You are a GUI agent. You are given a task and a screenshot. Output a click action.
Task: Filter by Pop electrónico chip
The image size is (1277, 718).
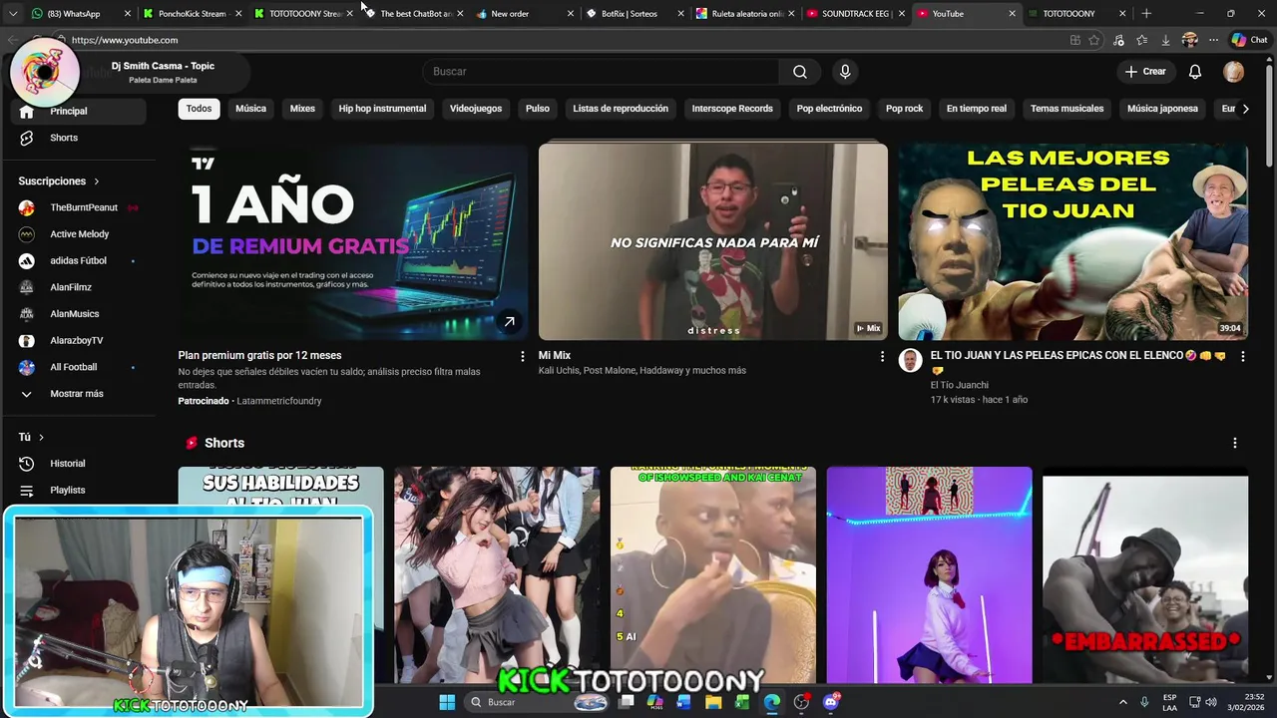(x=829, y=109)
